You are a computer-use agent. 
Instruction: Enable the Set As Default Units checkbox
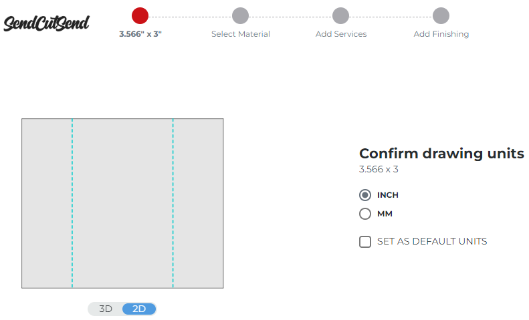tap(365, 242)
